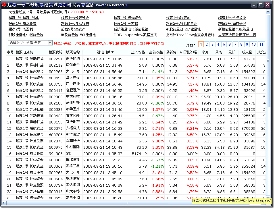Go to page 7

tap(235, 44)
